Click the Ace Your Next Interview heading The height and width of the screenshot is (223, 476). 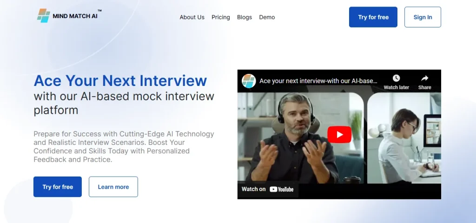tap(120, 81)
